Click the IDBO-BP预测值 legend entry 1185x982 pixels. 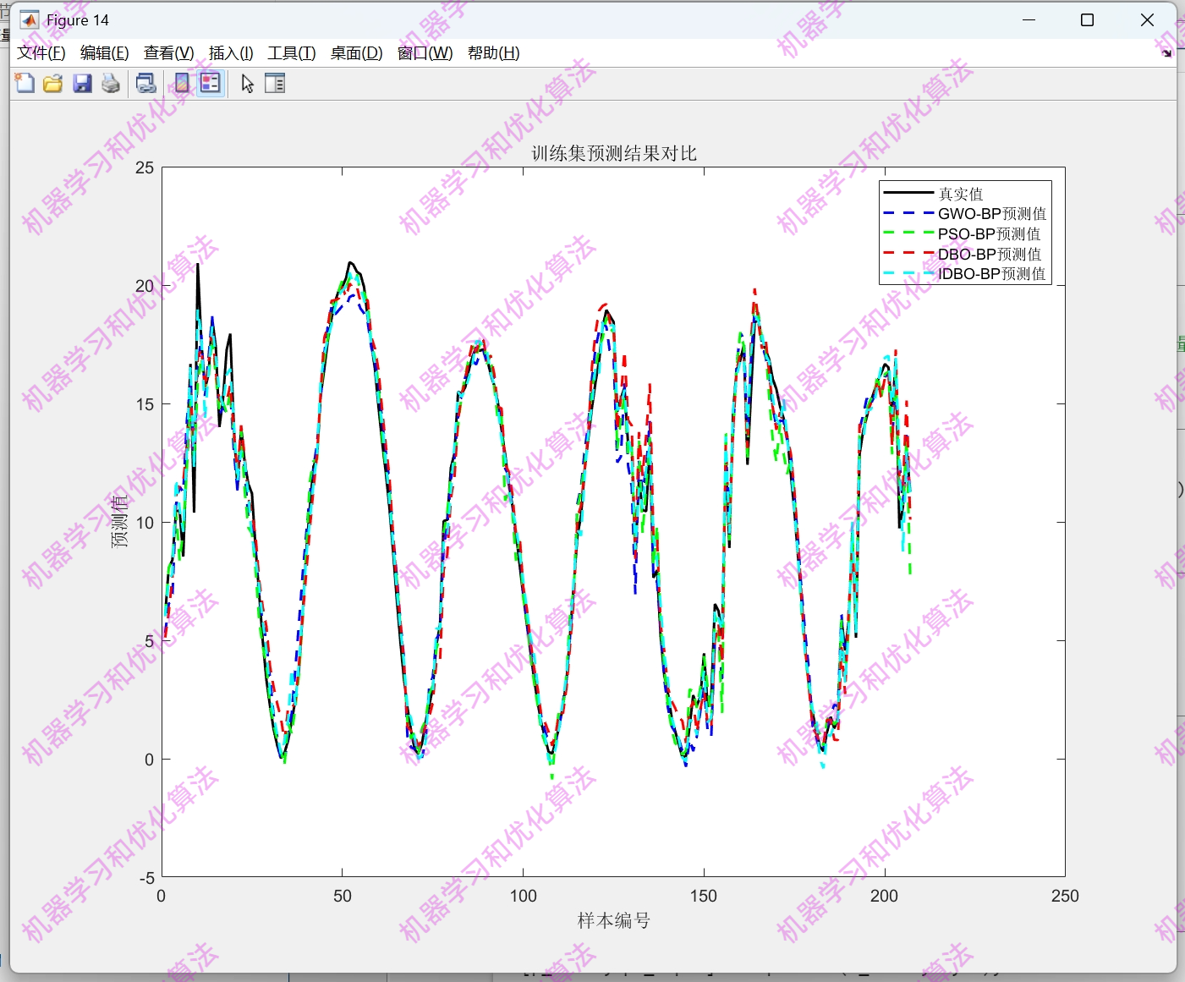pos(992,274)
